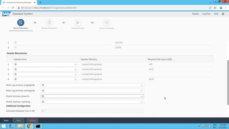
Task: Click the Review Parameters step icon
Action: click(x=49, y=23)
